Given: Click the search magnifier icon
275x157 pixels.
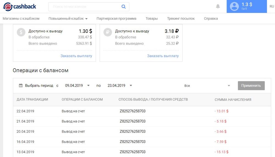Looking at the screenshot, I should (x=123, y=7).
